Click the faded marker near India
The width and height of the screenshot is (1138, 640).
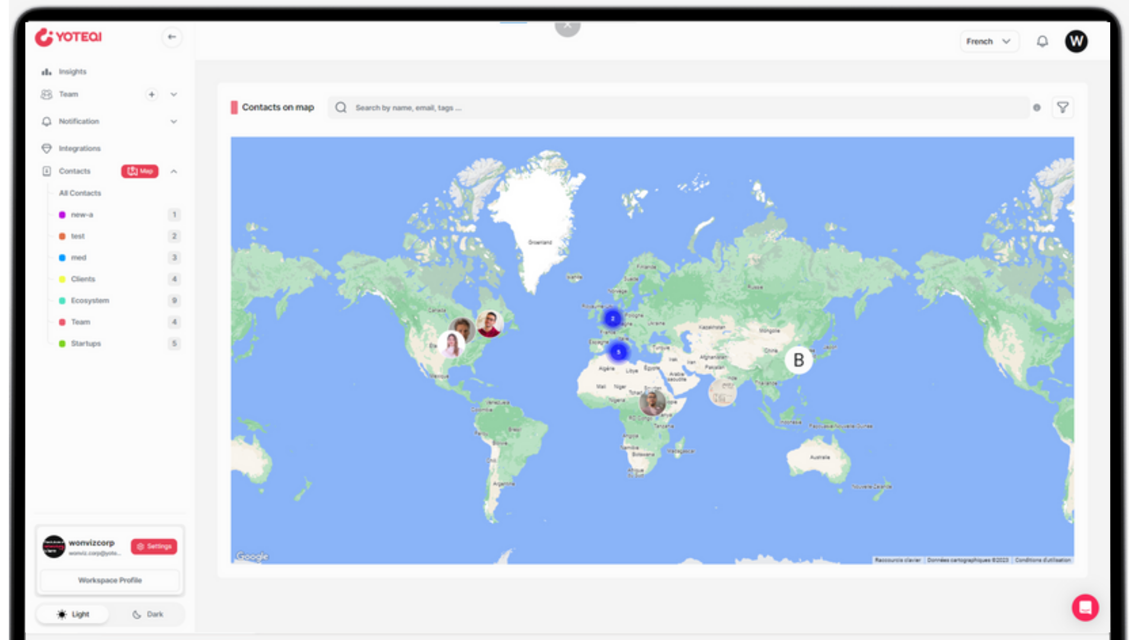pos(723,392)
